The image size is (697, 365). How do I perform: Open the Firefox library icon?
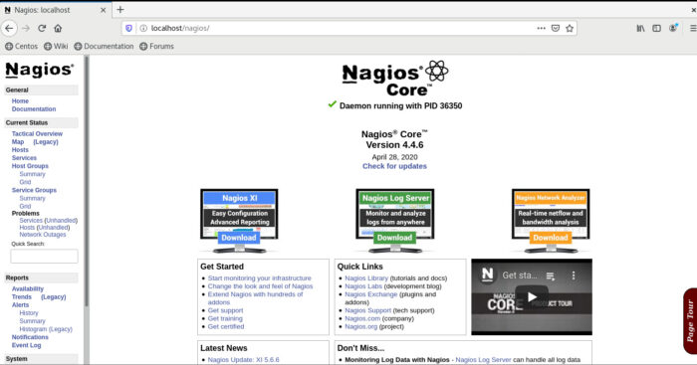[x=640, y=29]
